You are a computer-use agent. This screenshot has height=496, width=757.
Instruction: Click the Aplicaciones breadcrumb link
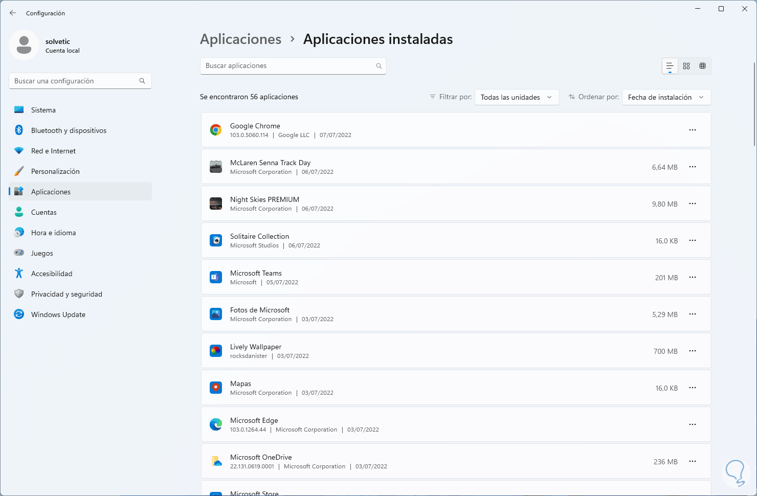[x=240, y=39]
